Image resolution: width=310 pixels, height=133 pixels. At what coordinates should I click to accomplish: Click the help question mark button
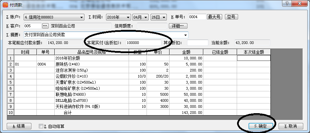tap(287, 3)
